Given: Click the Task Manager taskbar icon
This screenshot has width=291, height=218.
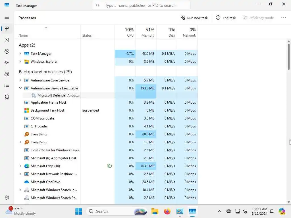Looking at the screenshot, I should coord(192,211).
